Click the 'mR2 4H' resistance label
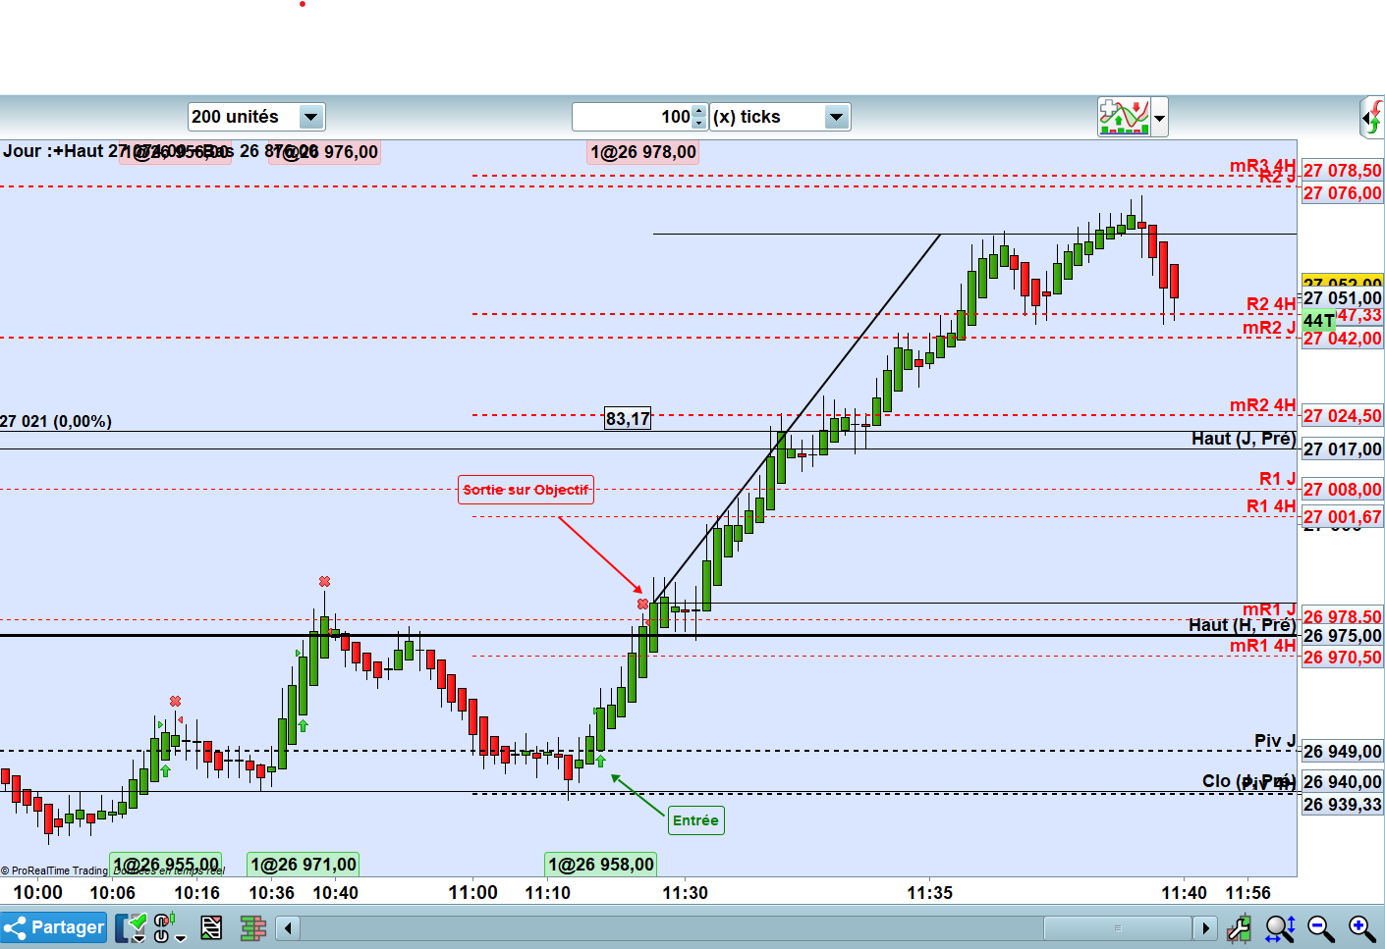The image size is (1385, 949). click(1262, 405)
